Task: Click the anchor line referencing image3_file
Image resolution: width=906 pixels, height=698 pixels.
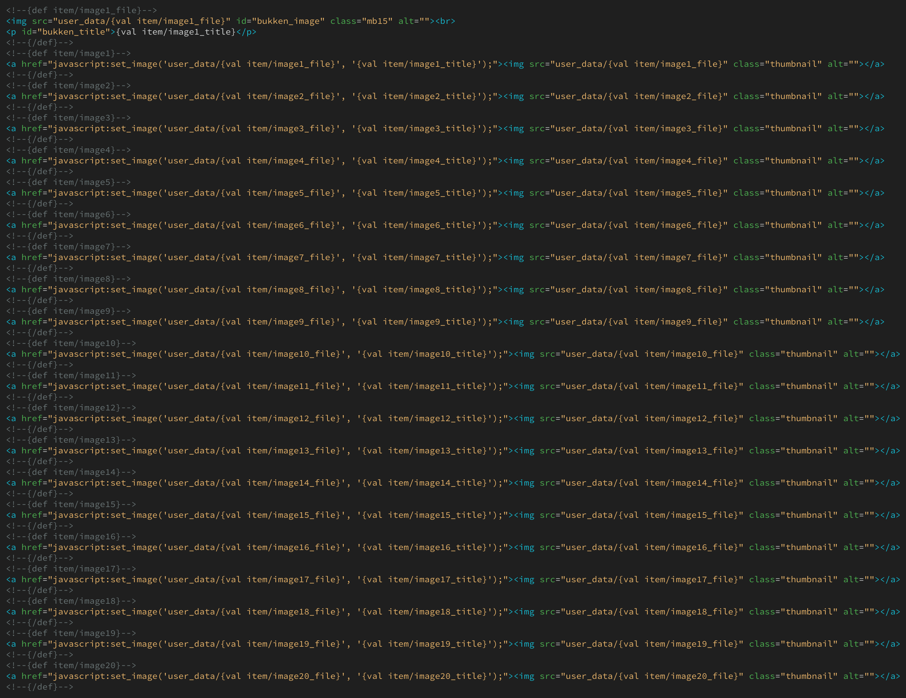Action: (x=445, y=129)
